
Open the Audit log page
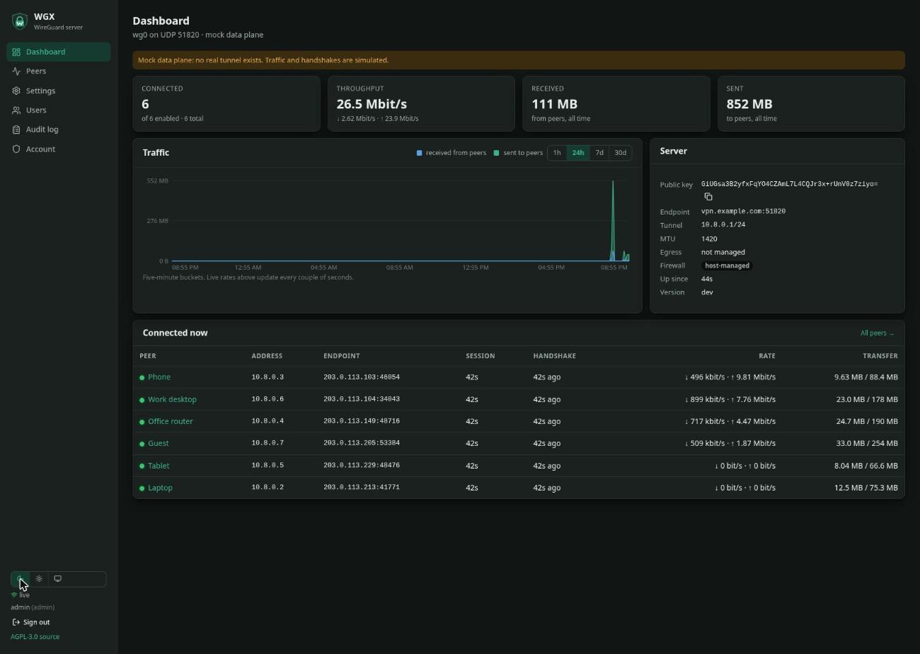(x=59, y=130)
